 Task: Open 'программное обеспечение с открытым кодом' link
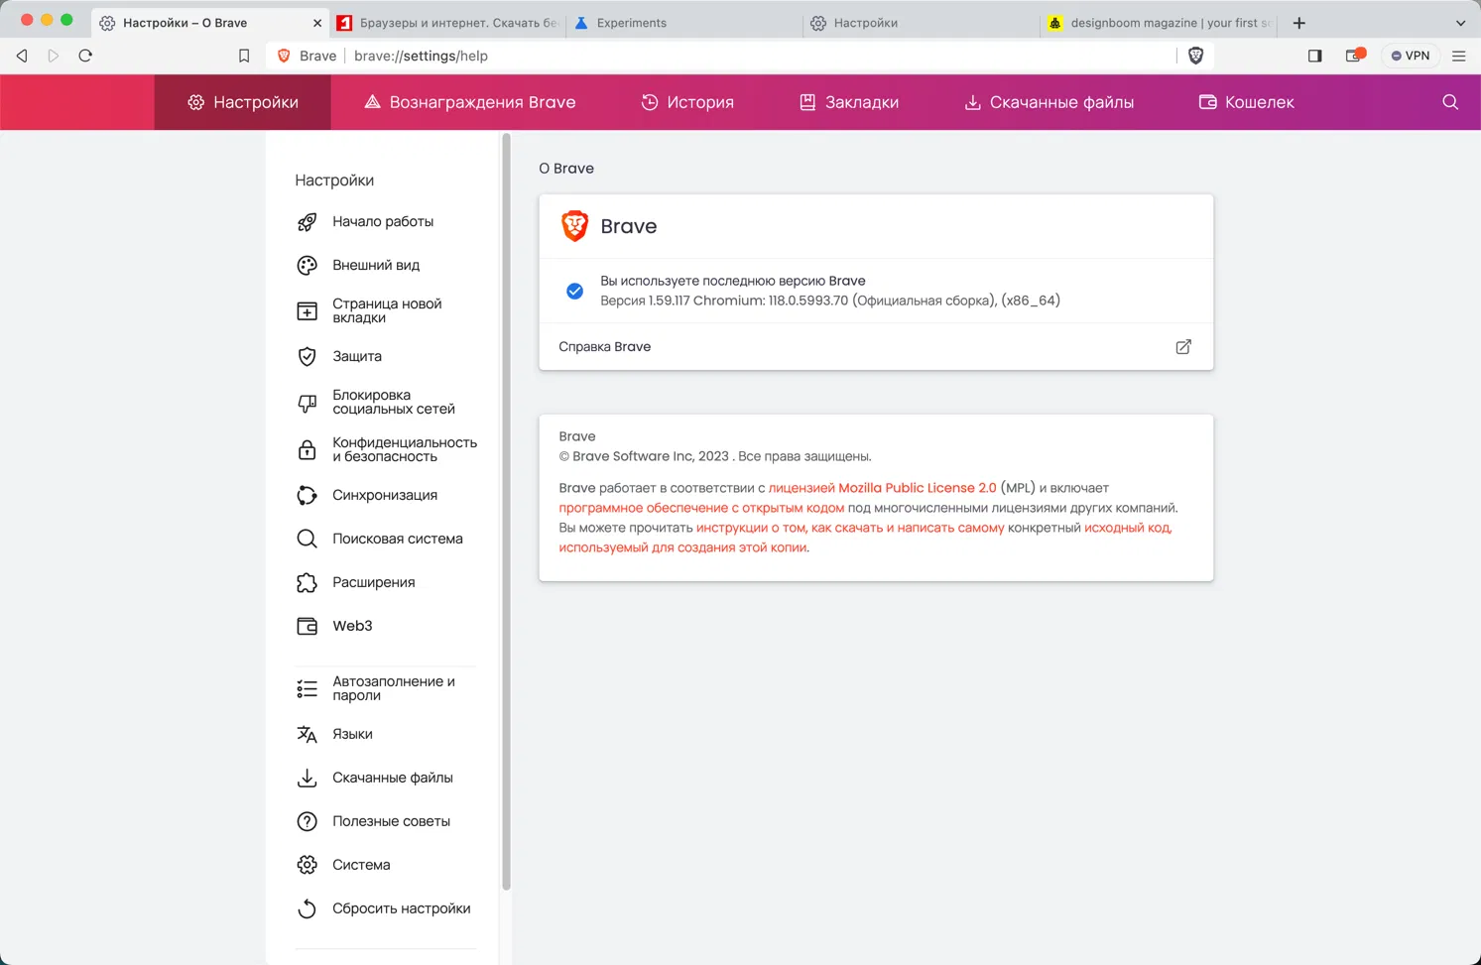(701, 508)
